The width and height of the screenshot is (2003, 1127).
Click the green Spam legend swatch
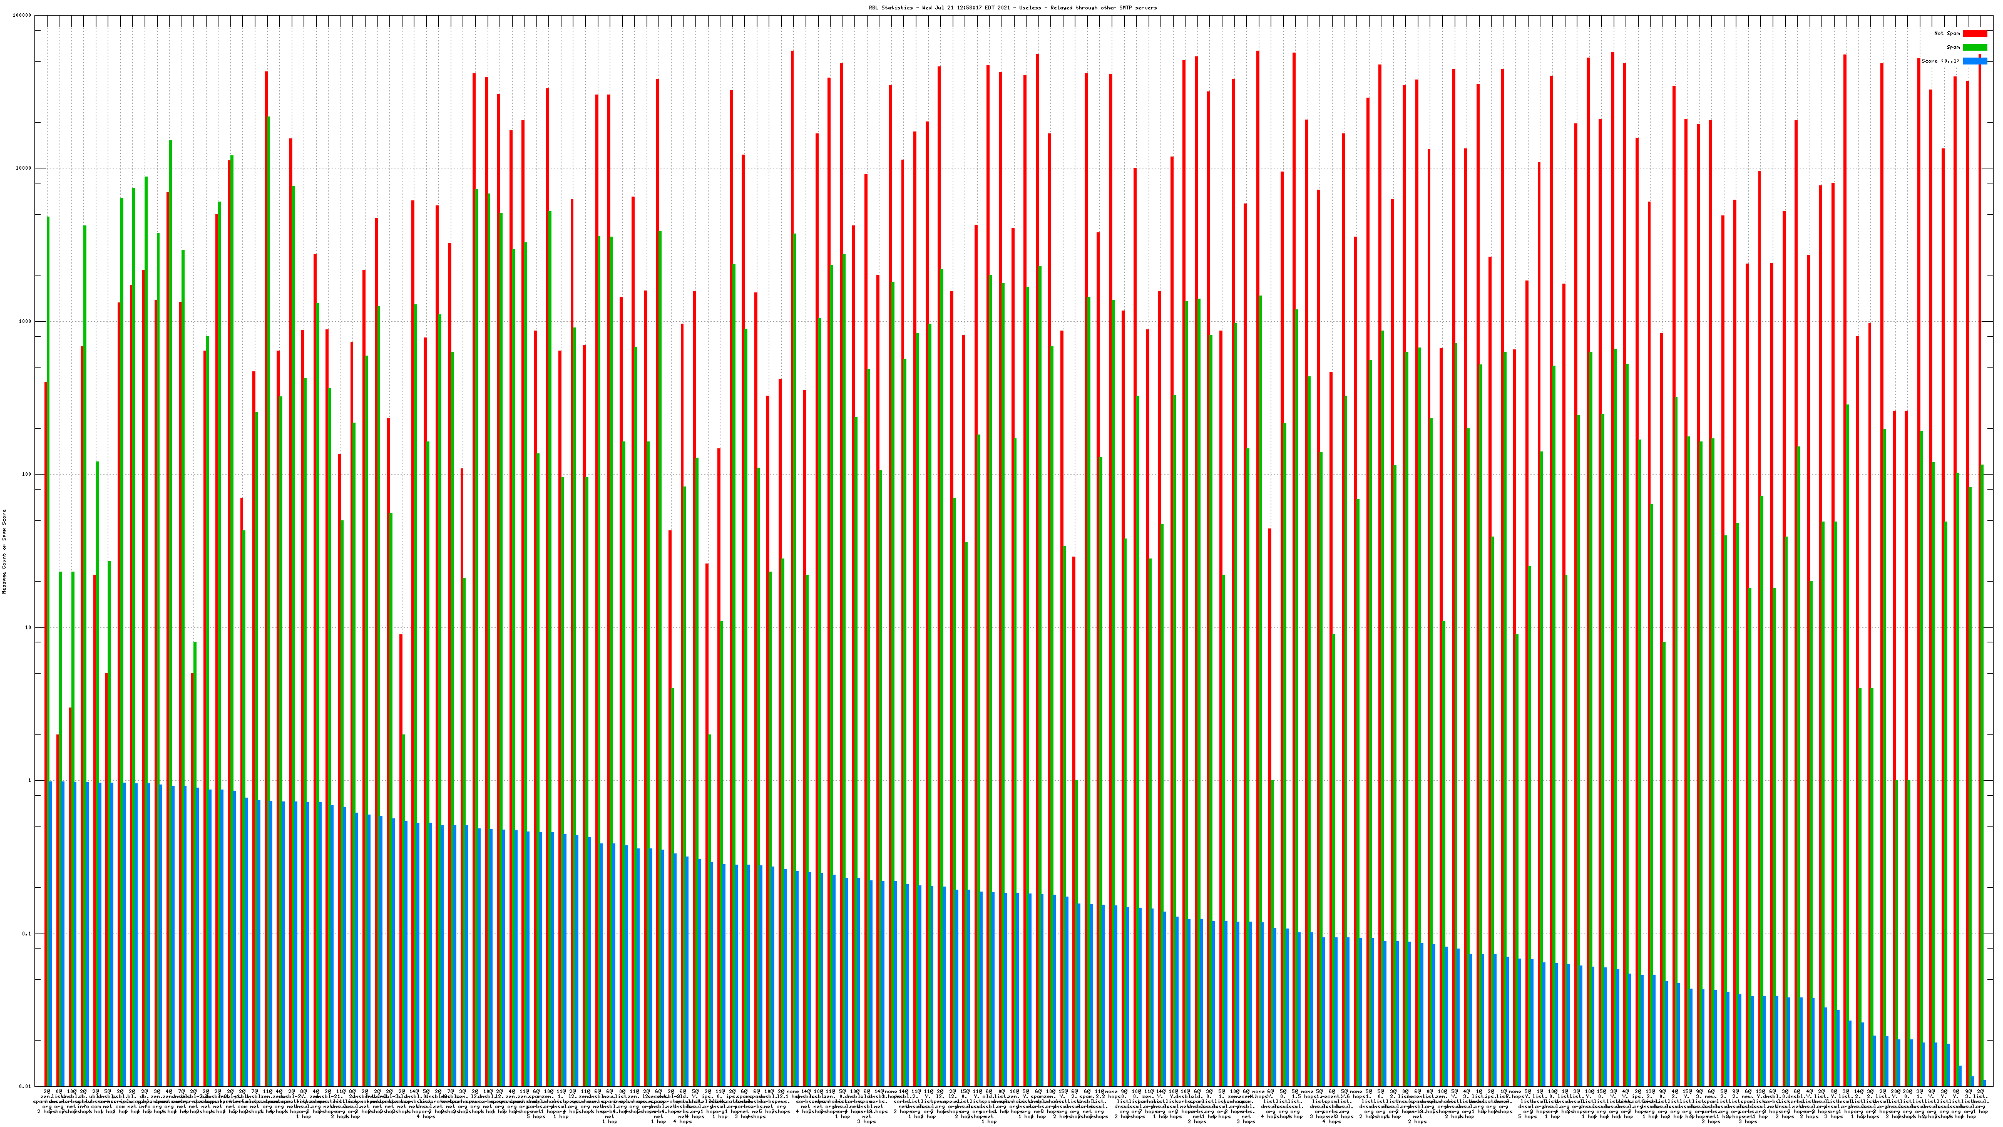[x=1974, y=48]
